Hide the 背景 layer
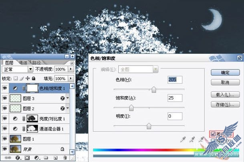This screenshot has height=162, width=244. click(x=5, y=149)
